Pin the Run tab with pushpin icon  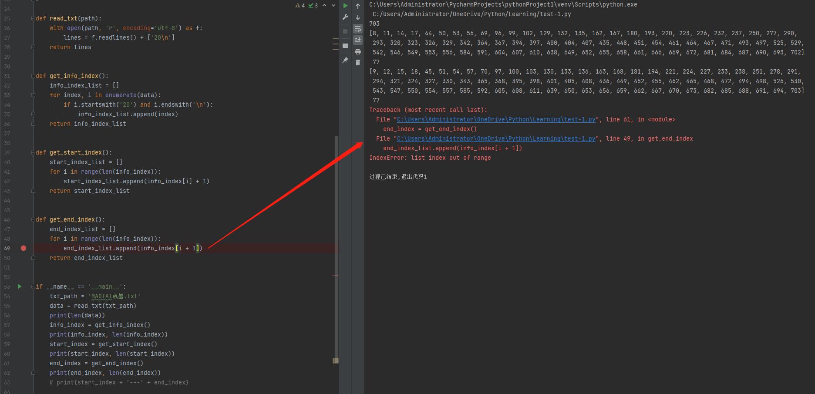pyautogui.click(x=345, y=60)
